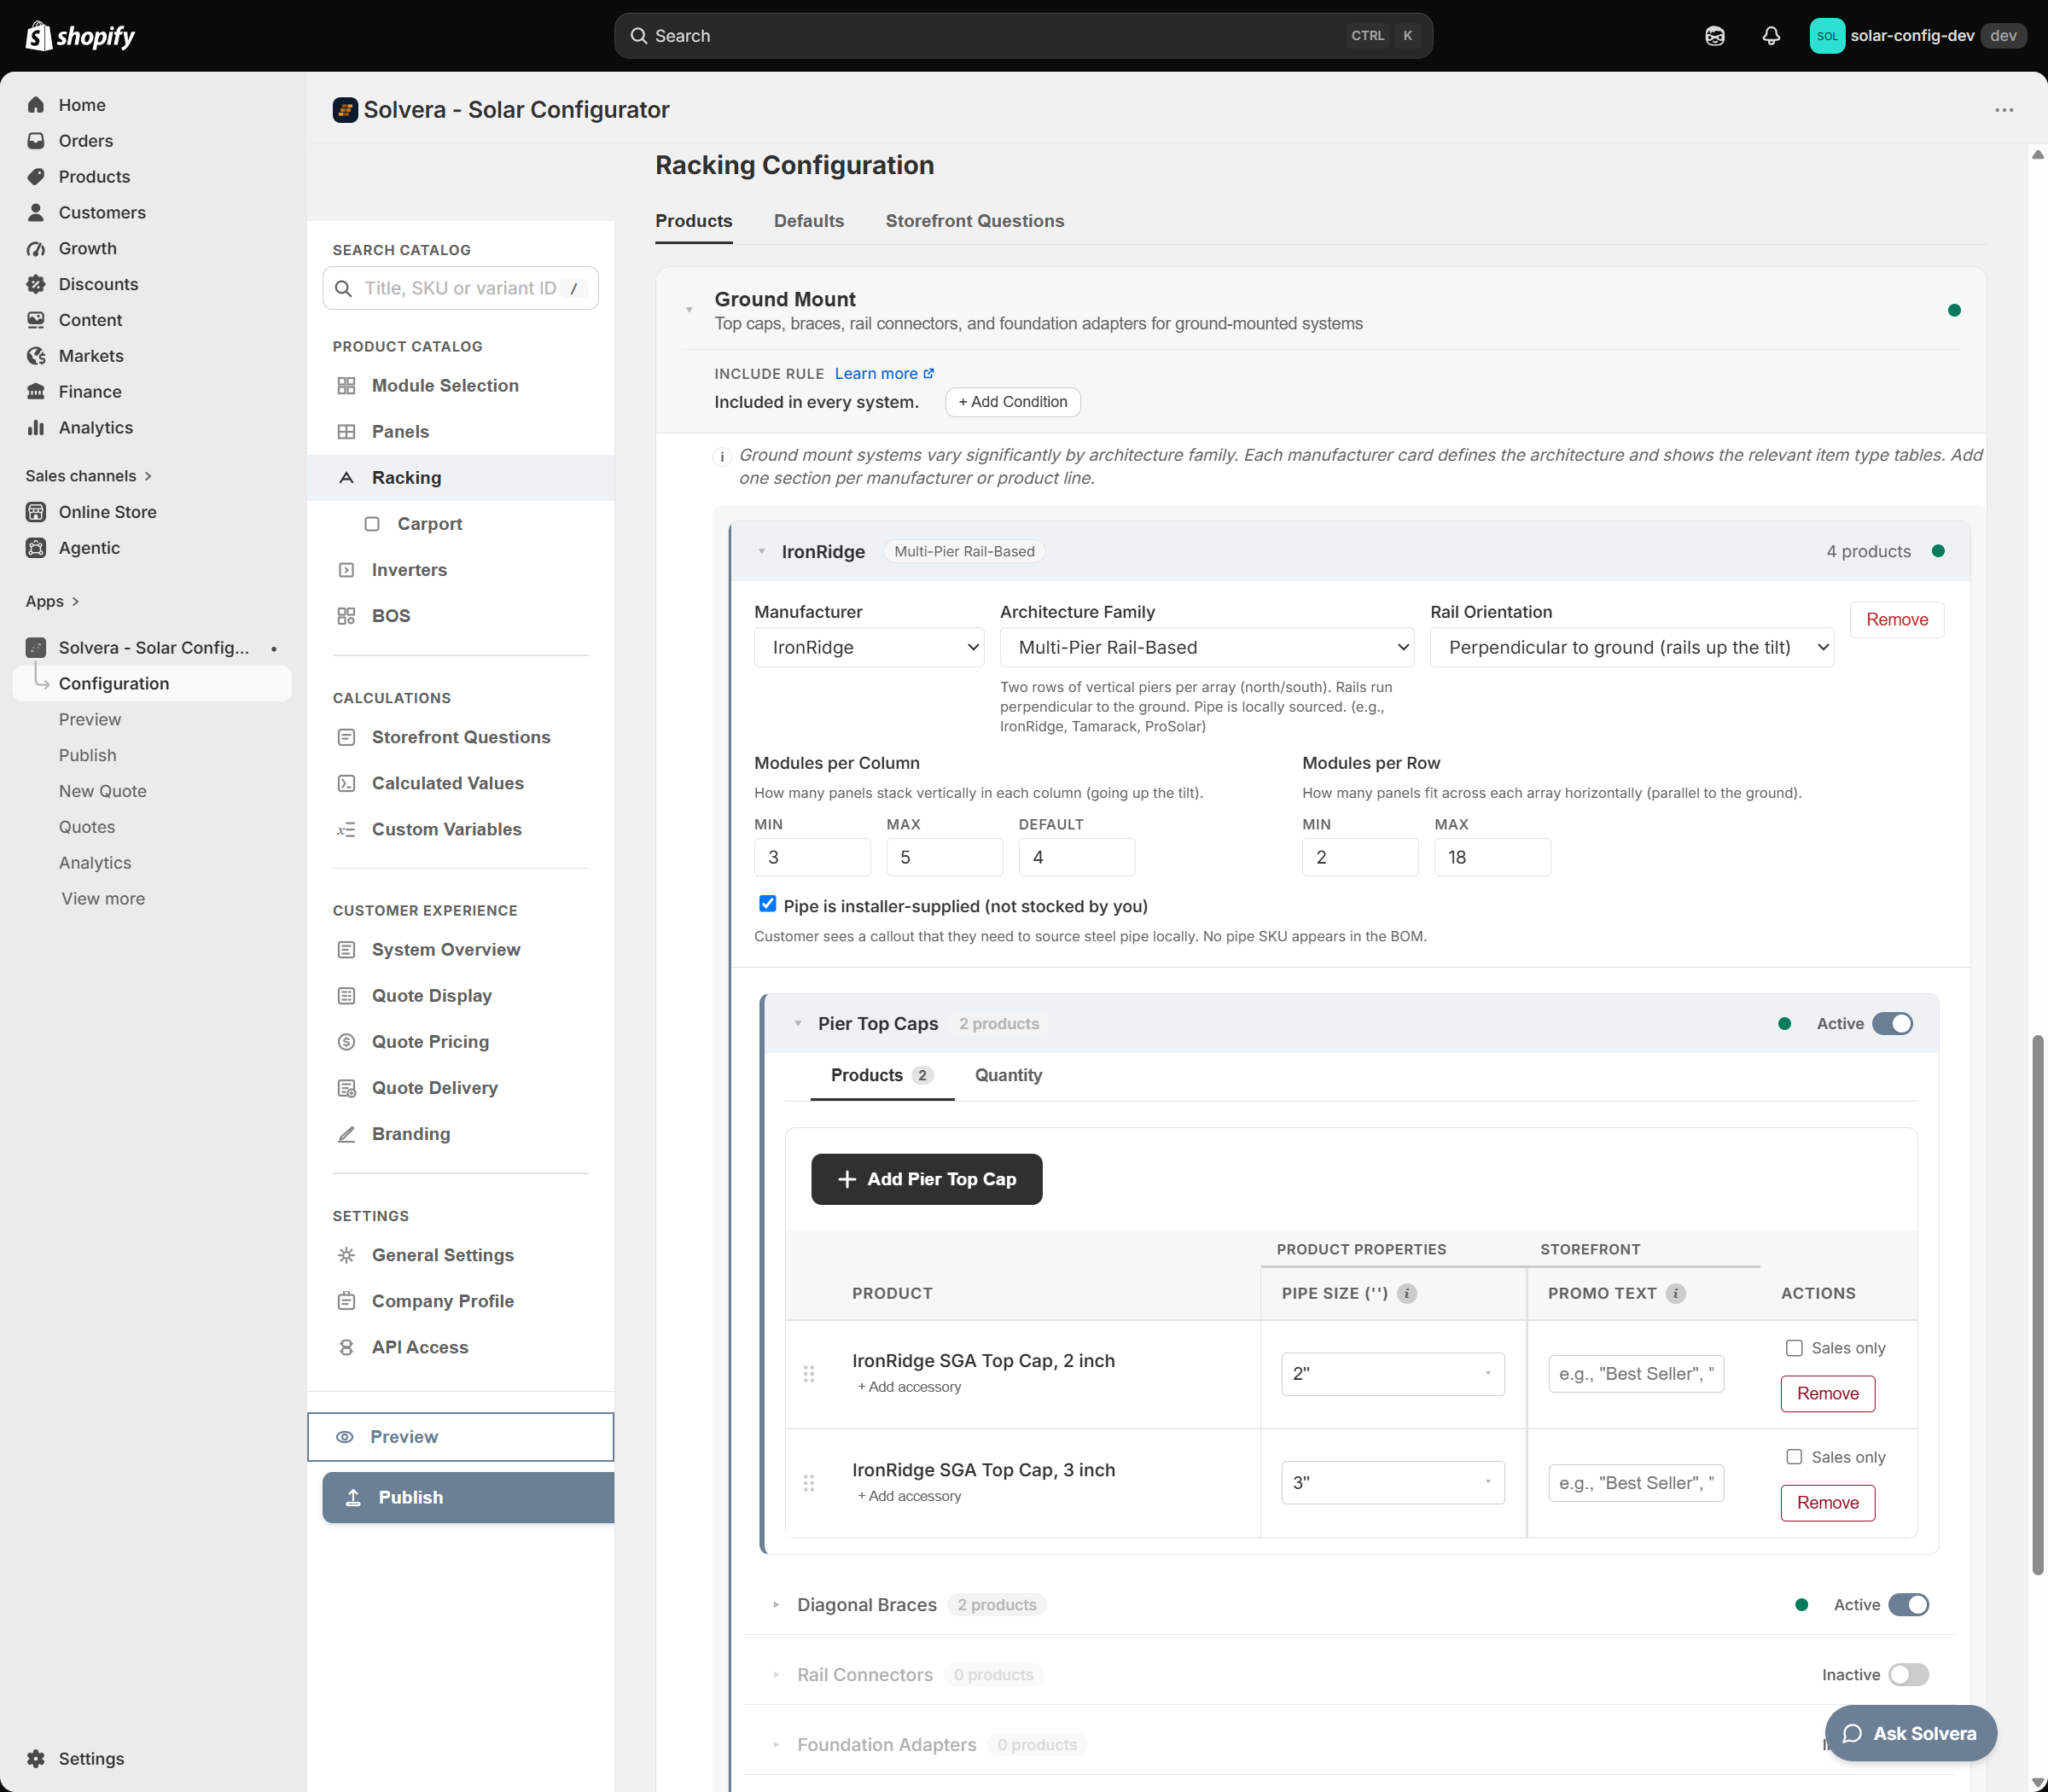The width and height of the screenshot is (2048, 1792).
Task: Open pipe size dropdown for 2 inch Top Cap
Action: point(1393,1374)
